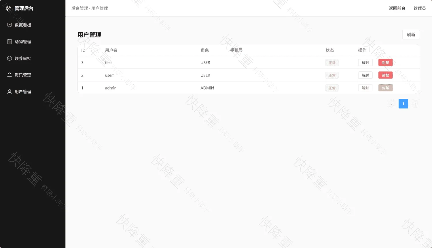Go to previous page arrow
432x248 pixels.
(391, 104)
